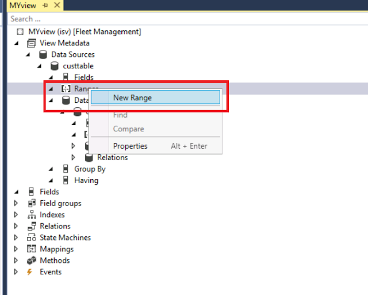
Task: Click the View Metadata icon
Action: (x=32, y=43)
